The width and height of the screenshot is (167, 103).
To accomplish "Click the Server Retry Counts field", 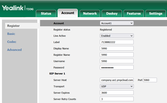I will (117, 99).
